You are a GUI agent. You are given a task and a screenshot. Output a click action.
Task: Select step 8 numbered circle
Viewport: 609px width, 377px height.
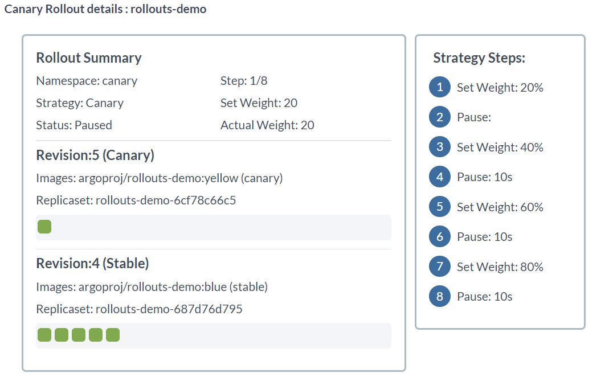click(x=439, y=296)
